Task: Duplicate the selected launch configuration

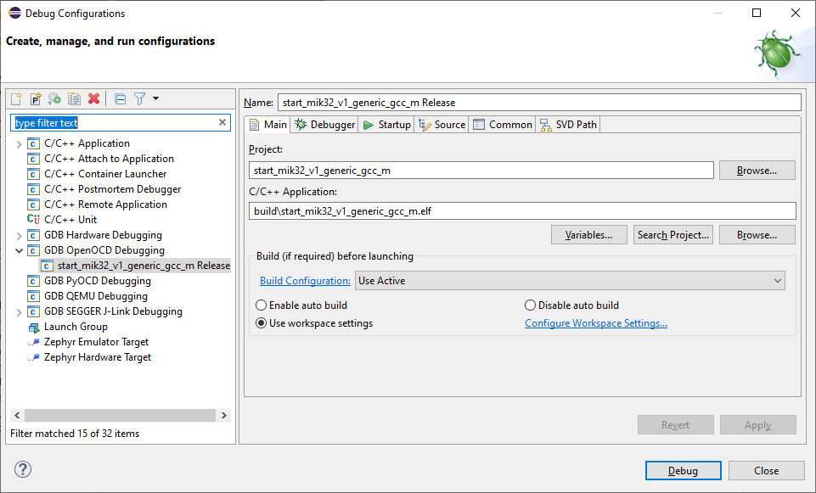Action: point(74,99)
